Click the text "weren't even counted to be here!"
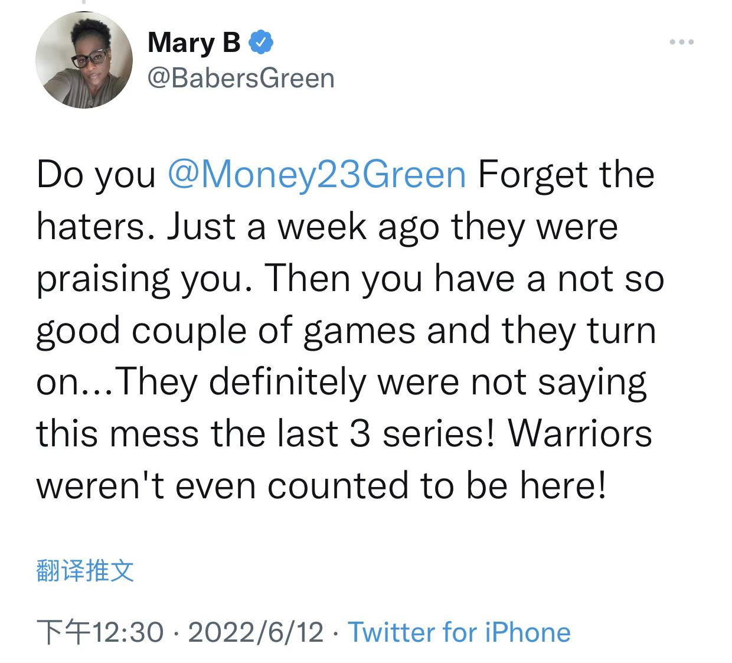Screen dimensions: 732x663 321,486
